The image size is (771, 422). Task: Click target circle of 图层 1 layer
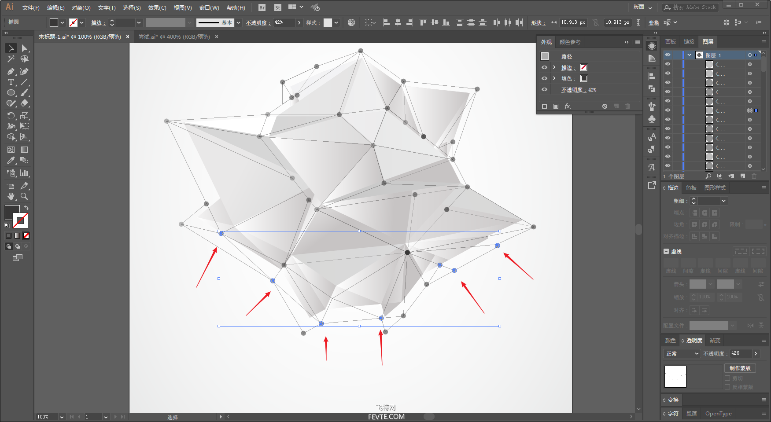750,55
